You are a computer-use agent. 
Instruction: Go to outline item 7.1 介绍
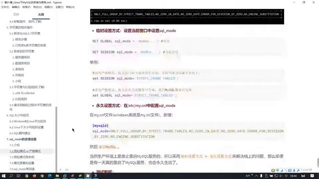click(14, 145)
